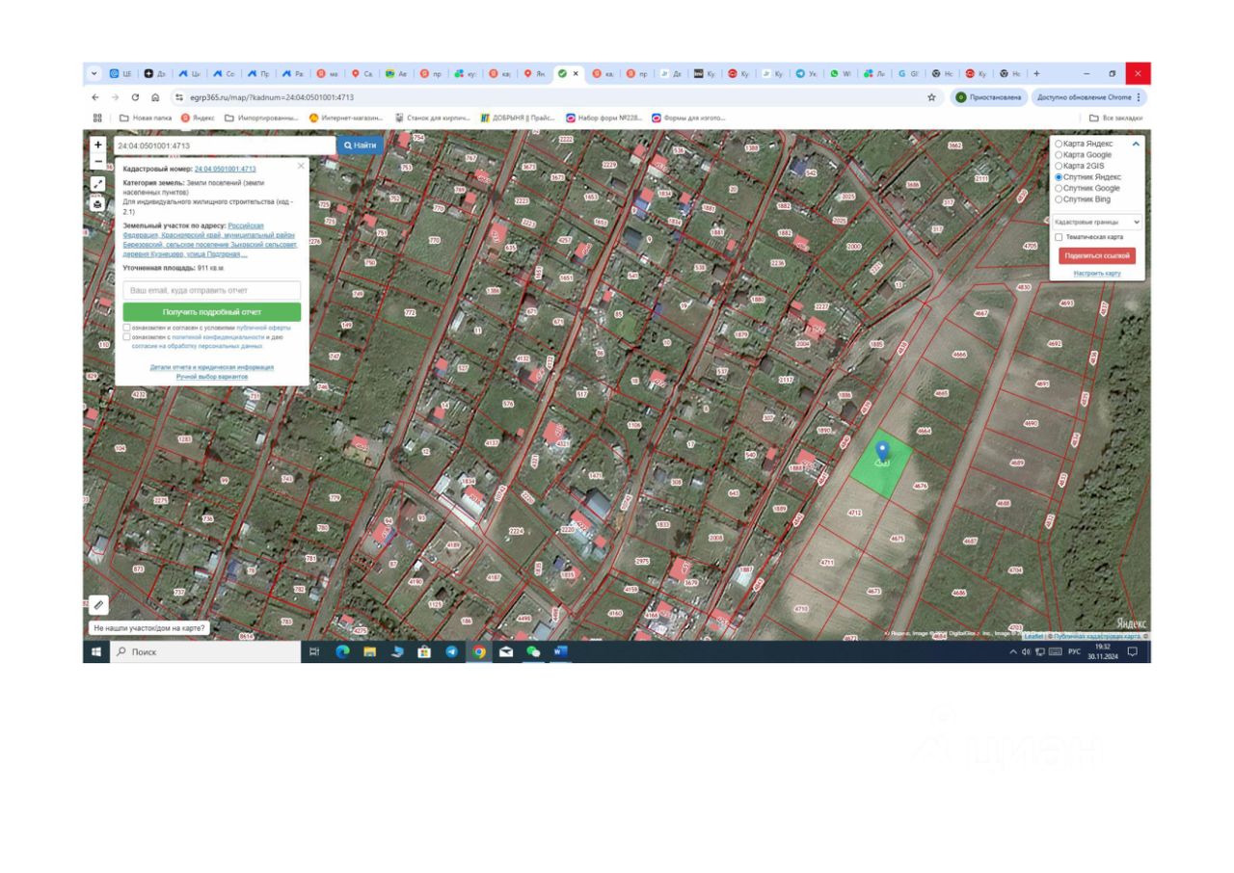Bookmark this page with the star icon
1234x873 pixels.
(931, 97)
